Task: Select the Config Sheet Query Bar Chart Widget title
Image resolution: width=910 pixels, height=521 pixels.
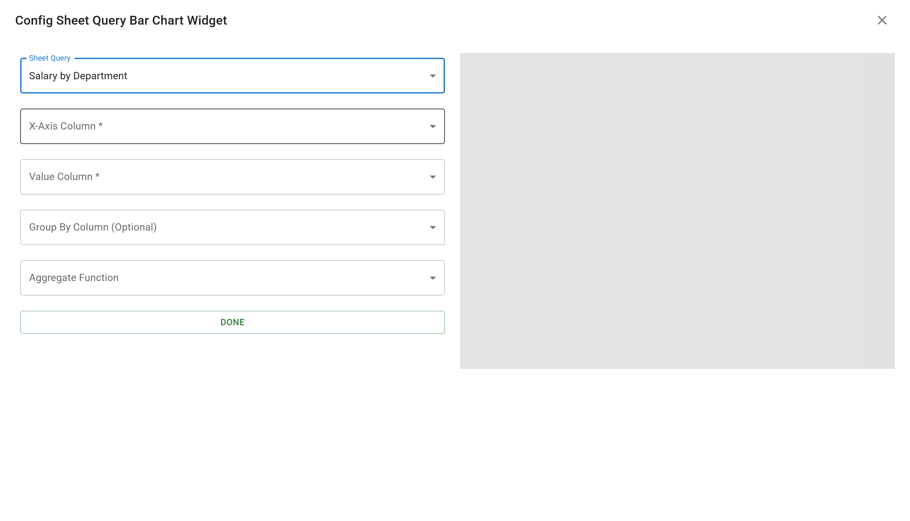Action: tap(121, 21)
